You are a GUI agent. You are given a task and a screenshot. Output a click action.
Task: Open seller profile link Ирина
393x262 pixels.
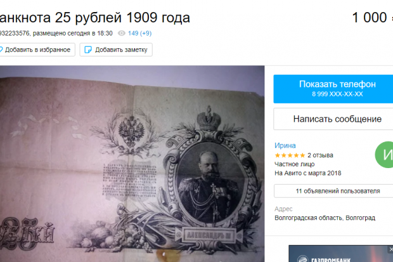click(x=285, y=145)
